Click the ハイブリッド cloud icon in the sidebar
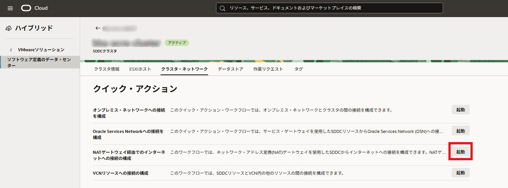This screenshot has width=508, height=188. pos(9,28)
